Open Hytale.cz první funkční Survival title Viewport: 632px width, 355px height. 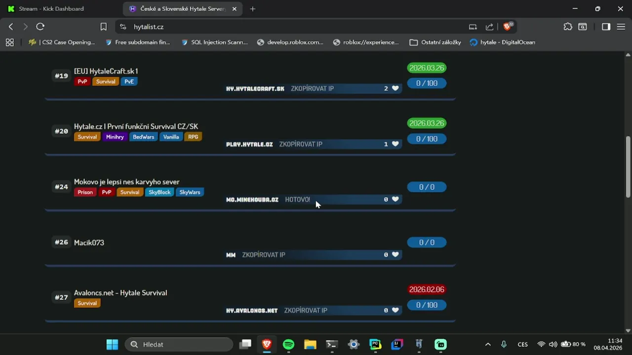136,126
